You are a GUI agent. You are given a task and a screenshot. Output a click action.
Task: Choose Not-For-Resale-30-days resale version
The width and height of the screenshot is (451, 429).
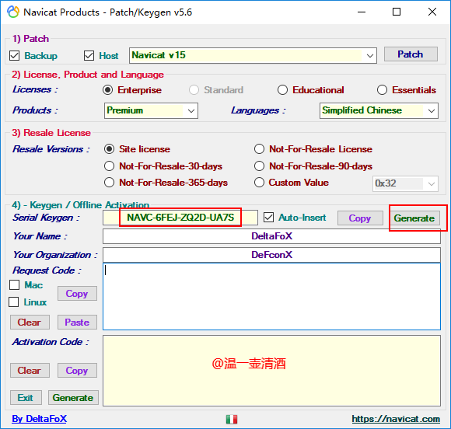pyautogui.click(x=110, y=166)
